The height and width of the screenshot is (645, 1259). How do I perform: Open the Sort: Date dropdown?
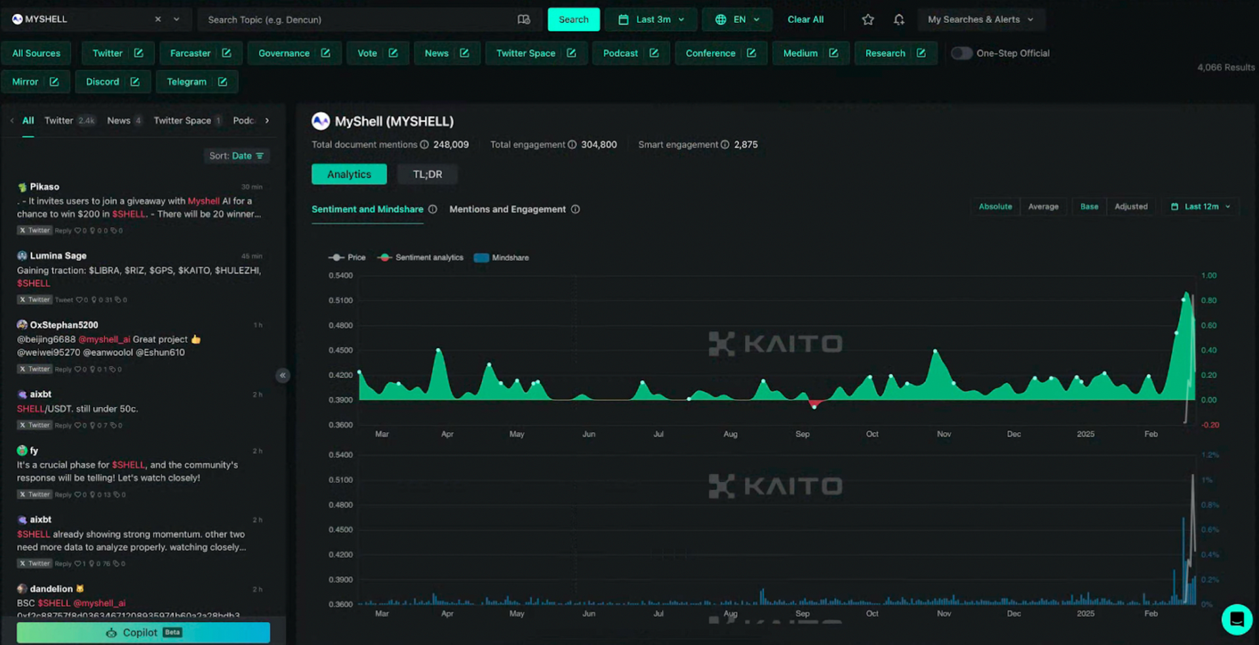coord(236,156)
